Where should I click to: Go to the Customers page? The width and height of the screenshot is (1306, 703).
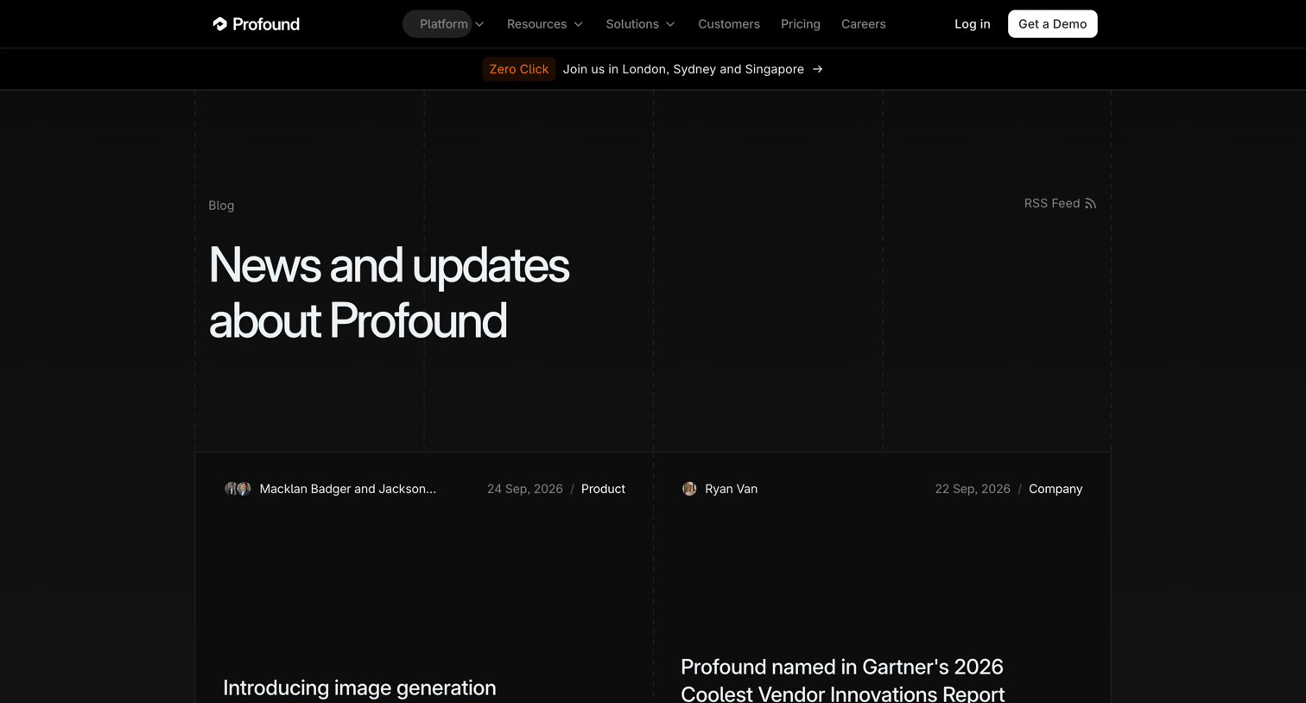pyautogui.click(x=729, y=24)
